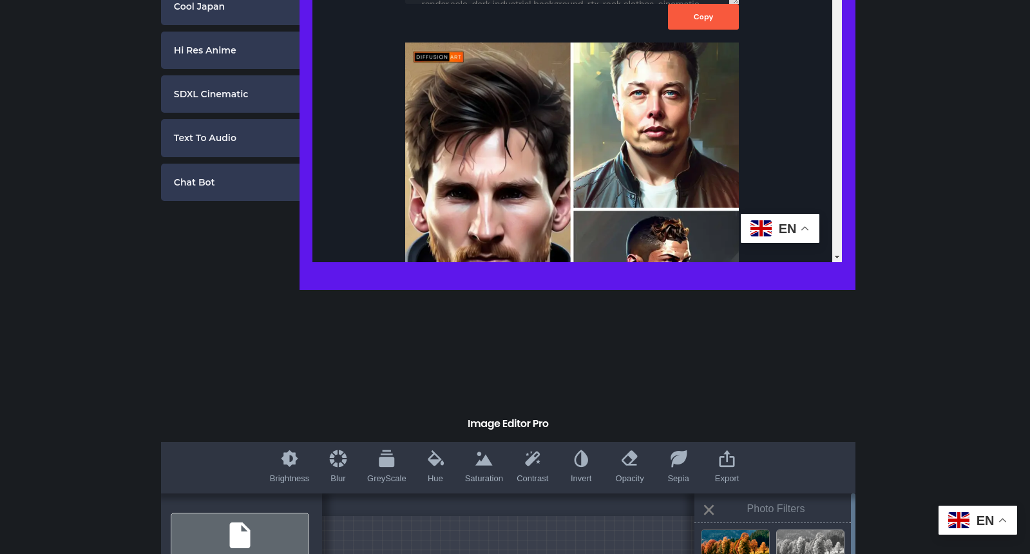Click the UK flag in the page corner selector
1030x554 pixels.
(x=958, y=521)
